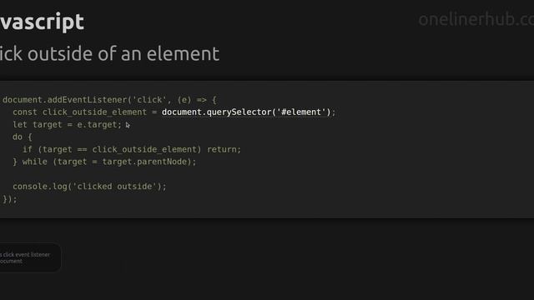Click the partially visible Javascript title
The image size is (534, 300).
click(x=42, y=22)
